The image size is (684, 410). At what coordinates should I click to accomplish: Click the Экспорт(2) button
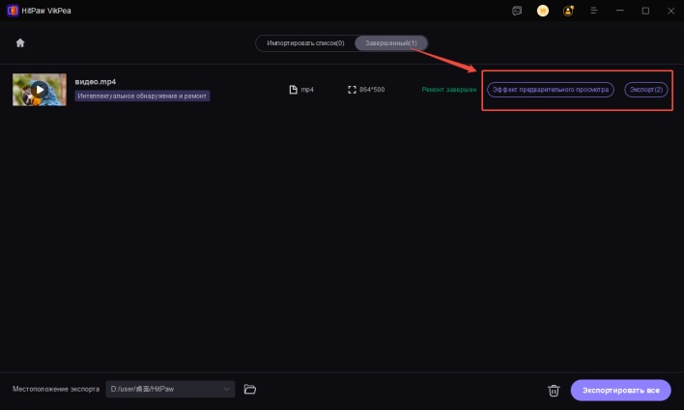pyautogui.click(x=646, y=90)
